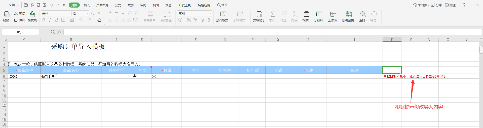This screenshot has width=483, height=128.
Task: Apply the fill color bucket
Action: (x=81, y=20)
